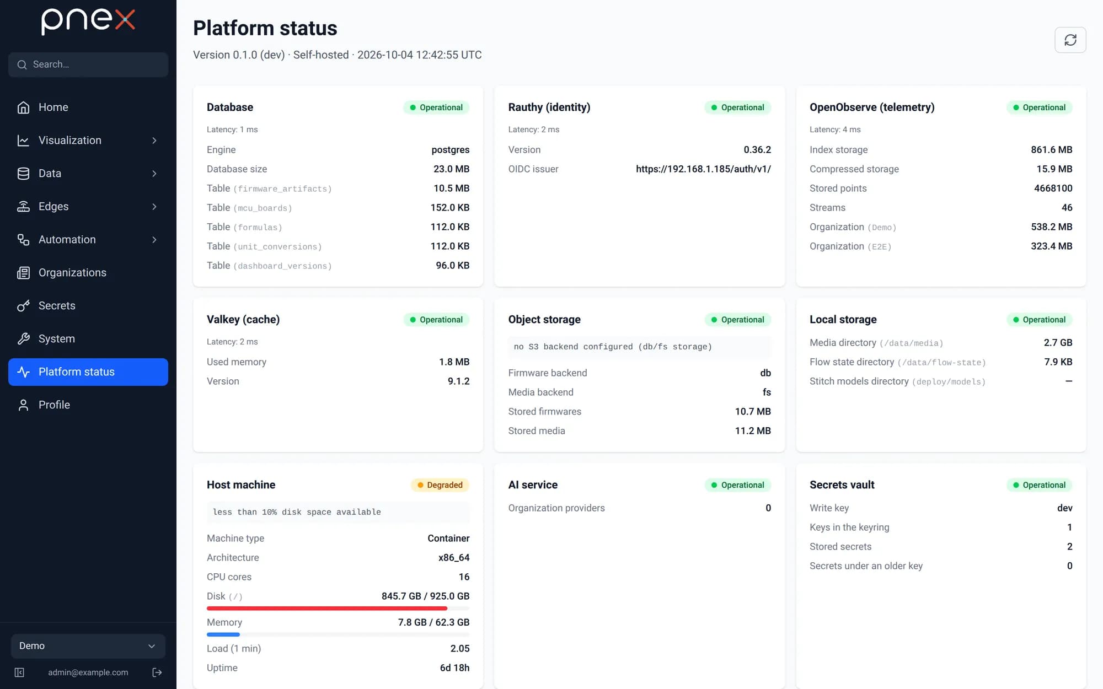Click the Table (firmware_artifacts) row label
Screen dimensions: 1103x689
click(269, 189)
